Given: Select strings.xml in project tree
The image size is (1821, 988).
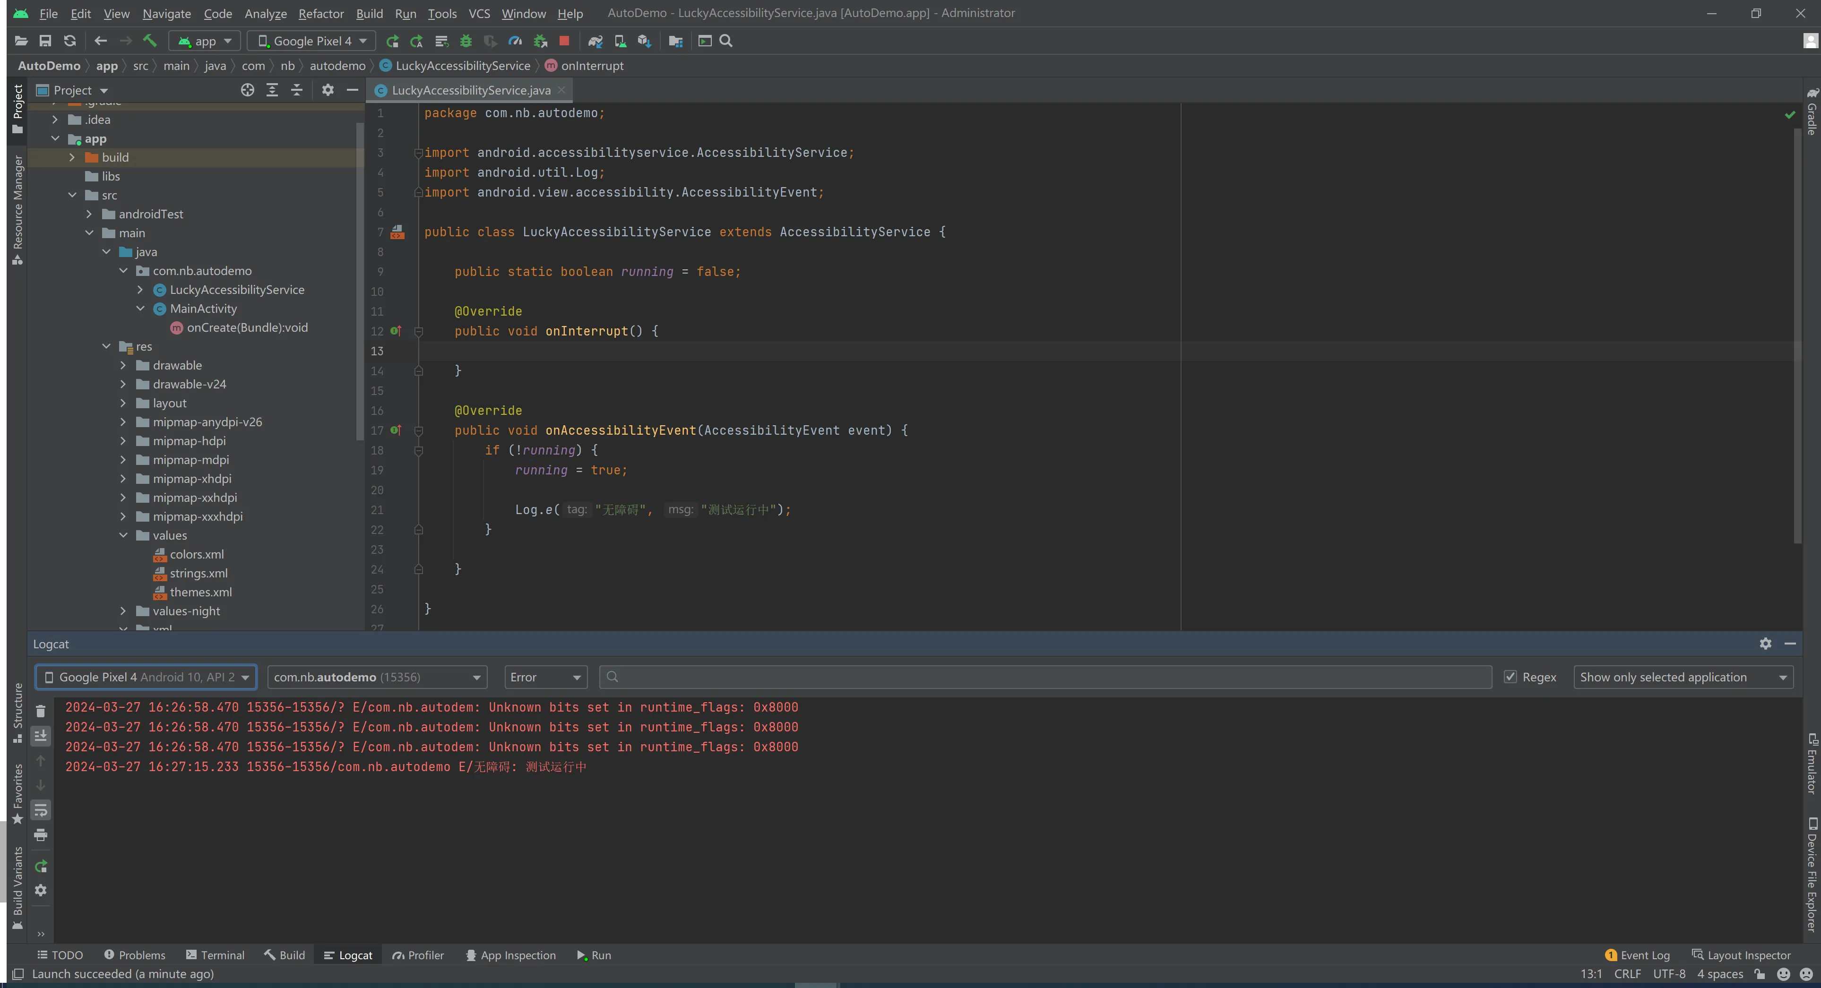Looking at the screenshot, I should click(198, 573).
